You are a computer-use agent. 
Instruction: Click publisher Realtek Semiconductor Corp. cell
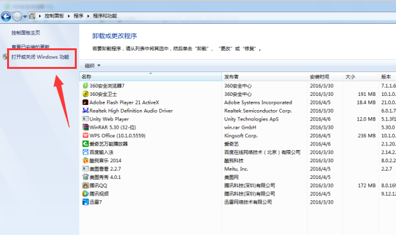point(258,111)
